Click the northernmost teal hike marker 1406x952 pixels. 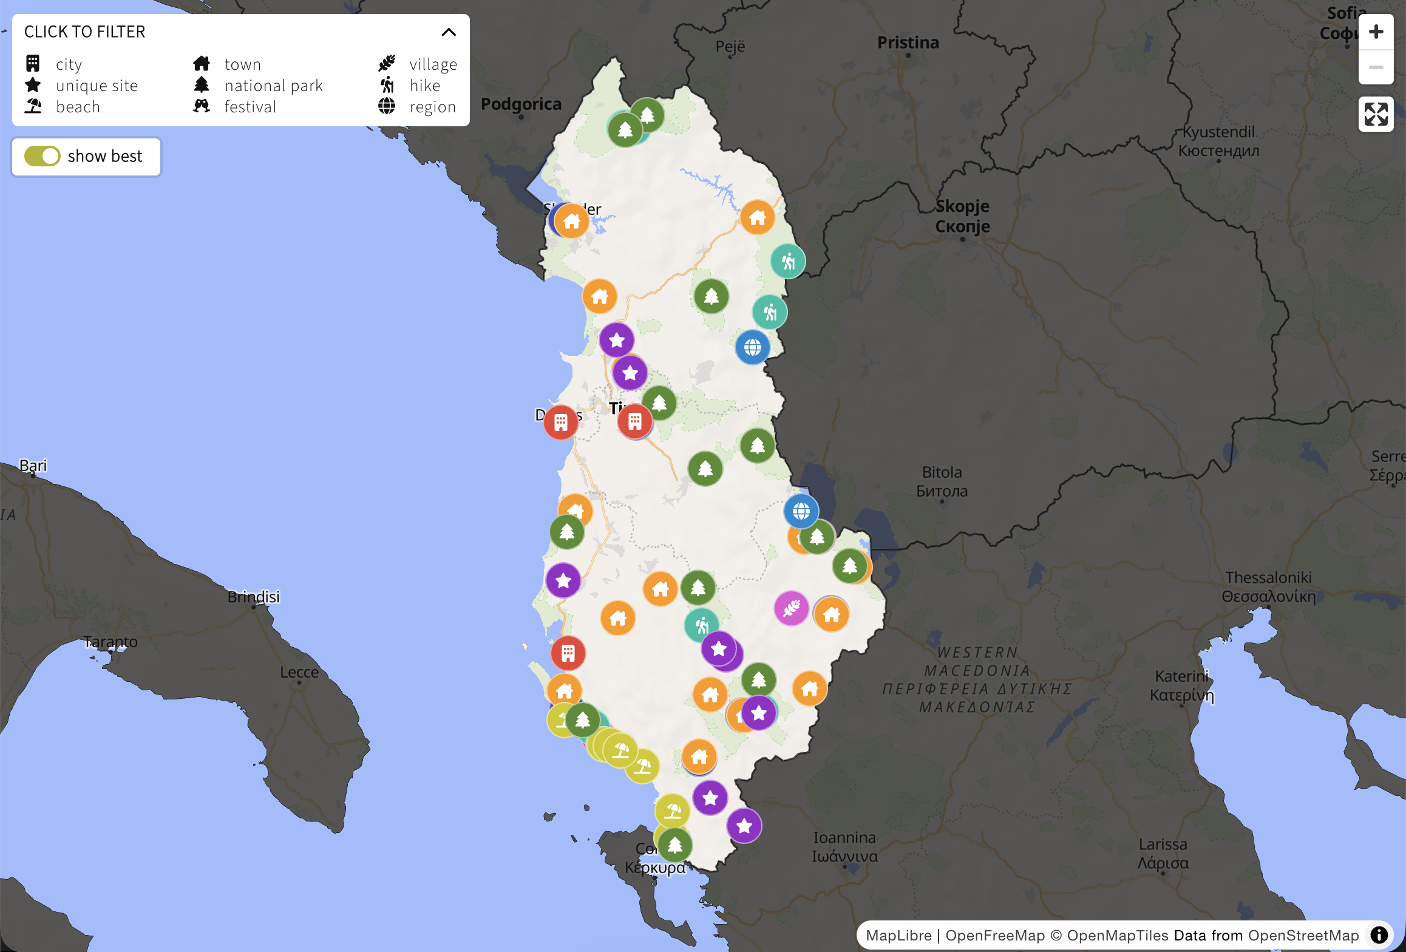click(x=788, y=262)
